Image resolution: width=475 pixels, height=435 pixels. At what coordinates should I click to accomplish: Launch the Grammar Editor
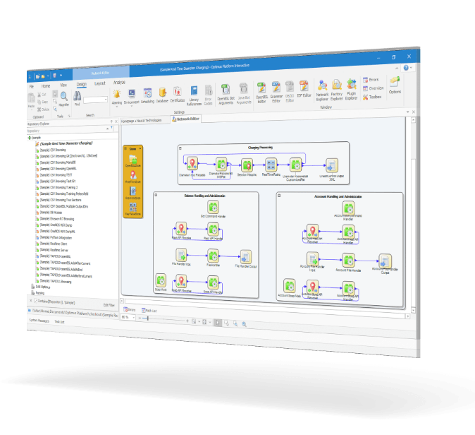[x=276, y=88]
